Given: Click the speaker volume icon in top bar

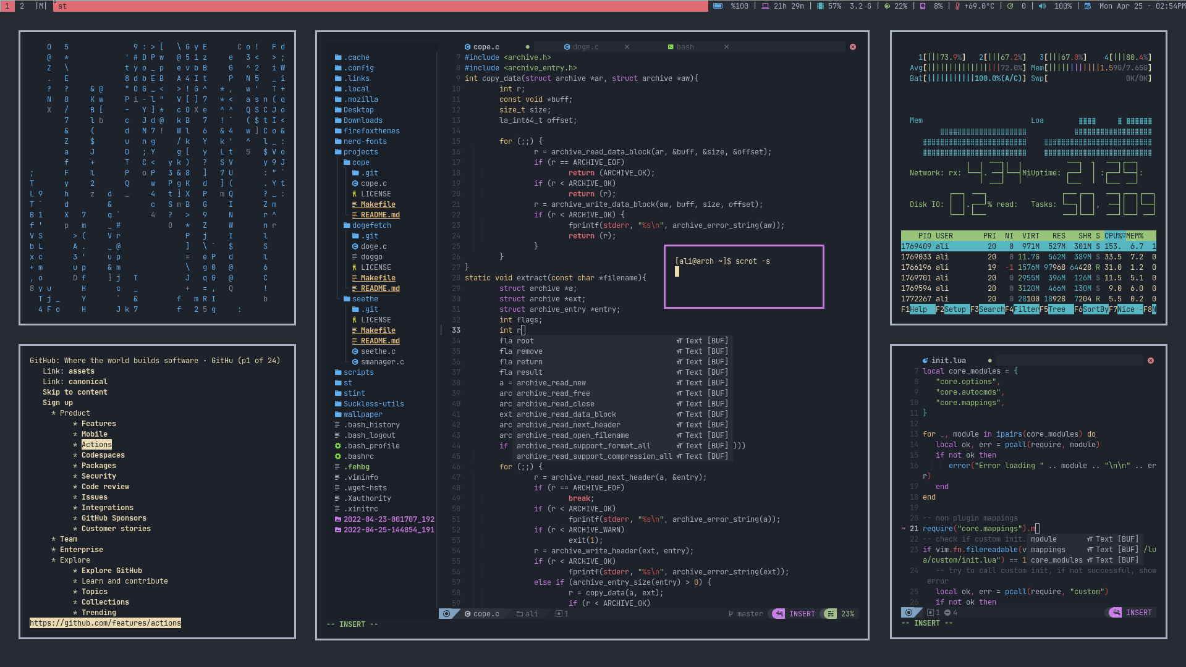Looking at the screenshot, I should [1042, 6].
